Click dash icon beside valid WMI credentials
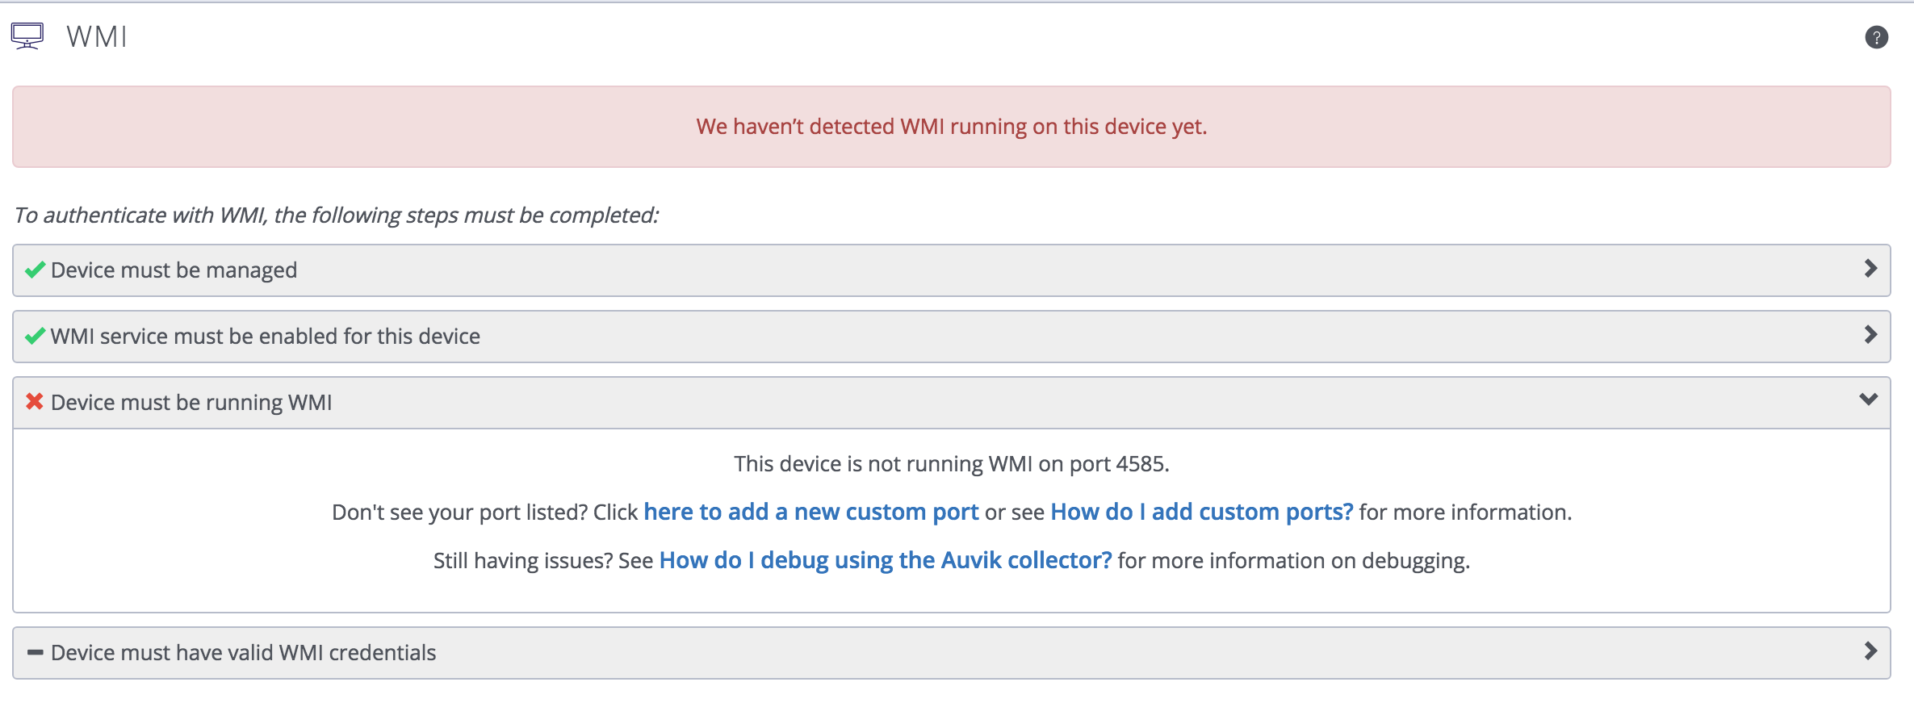Screen dimensions: 1914x703 point(35,652)
